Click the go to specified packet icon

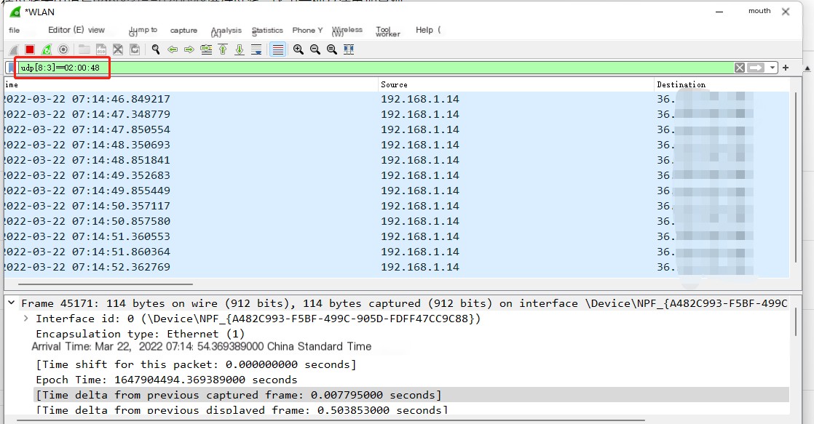tap(206, 49)
